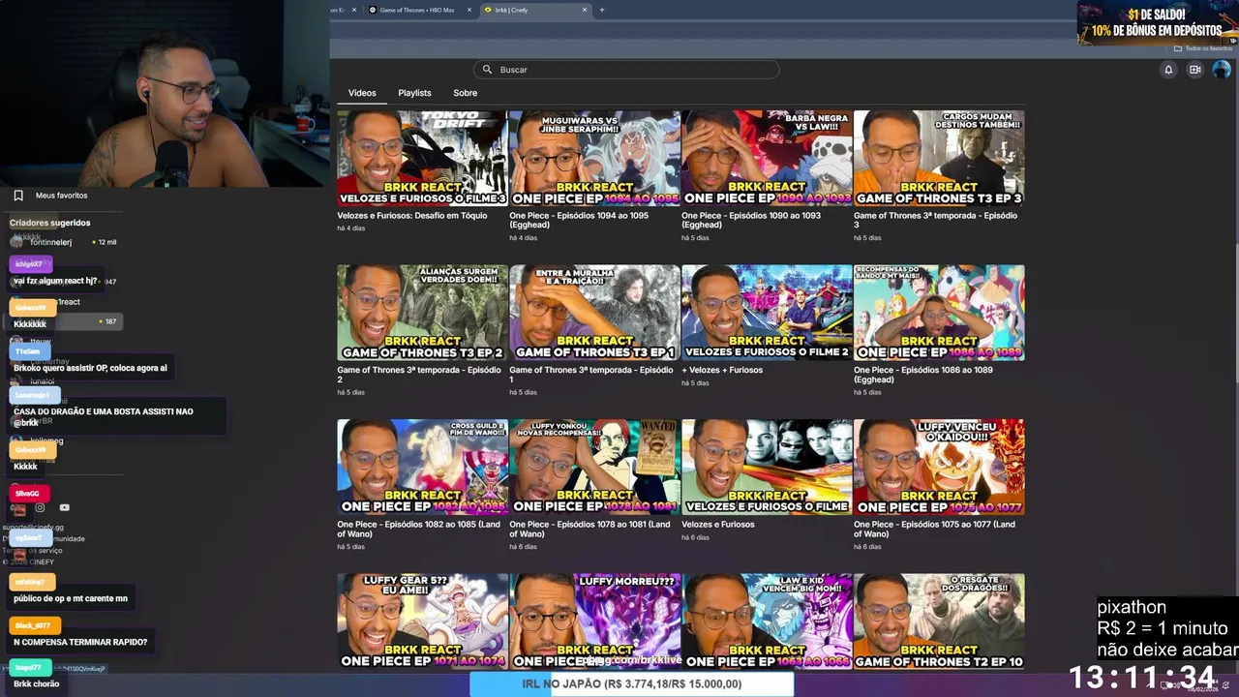Open Velozes e Furiosos O Filme 2 thumbnail
This screenshot has height=697, width=1239.
767,313
